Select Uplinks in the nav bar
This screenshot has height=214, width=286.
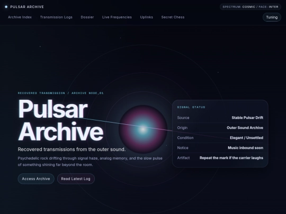pos(147,17)
